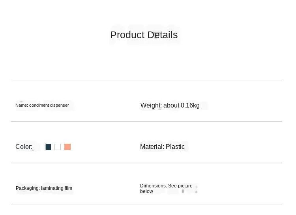This screenshot has height=215, width=296.
Task: Click the "Packaging:" label
Action: pyautogui.click(x=28, y=188)
